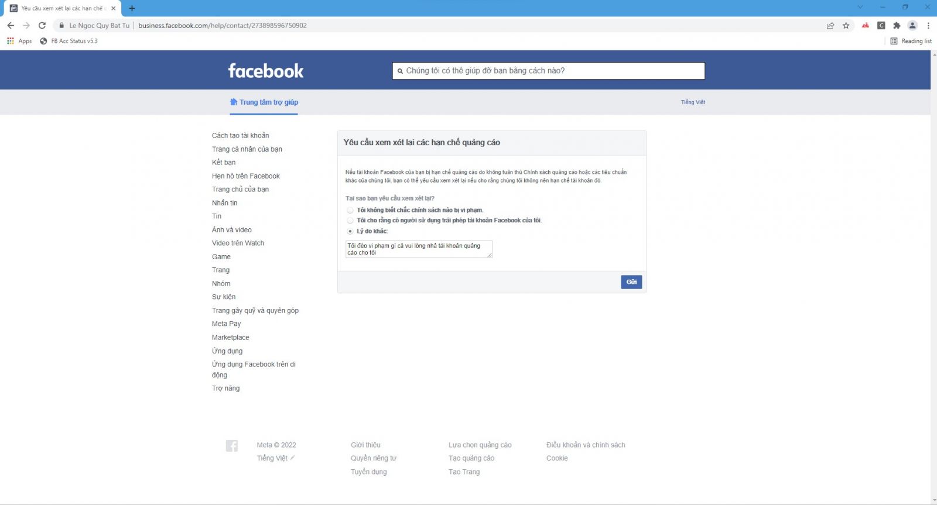Click footer link 'Tuyển dụng'

coord(369,472)
